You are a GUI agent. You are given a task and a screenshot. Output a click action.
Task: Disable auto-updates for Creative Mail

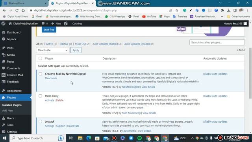click(x=215, y=74)
